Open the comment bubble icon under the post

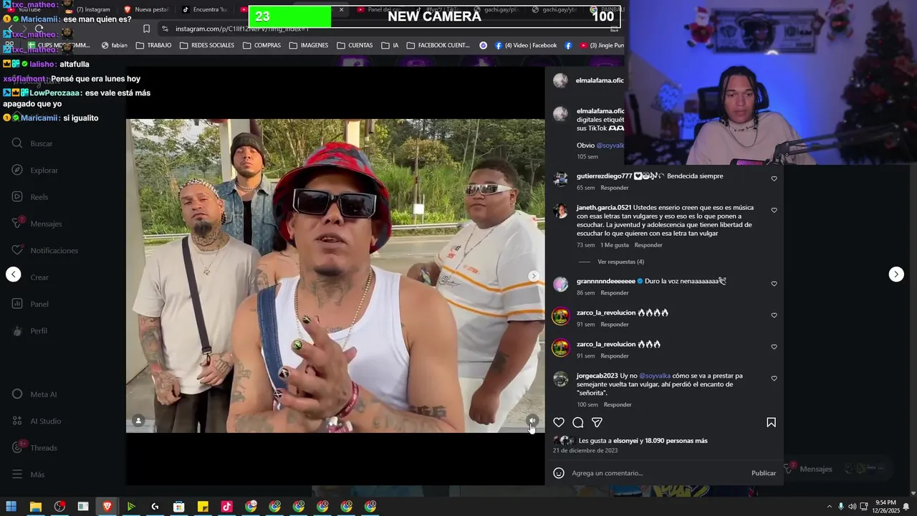(x=578, y=423)
